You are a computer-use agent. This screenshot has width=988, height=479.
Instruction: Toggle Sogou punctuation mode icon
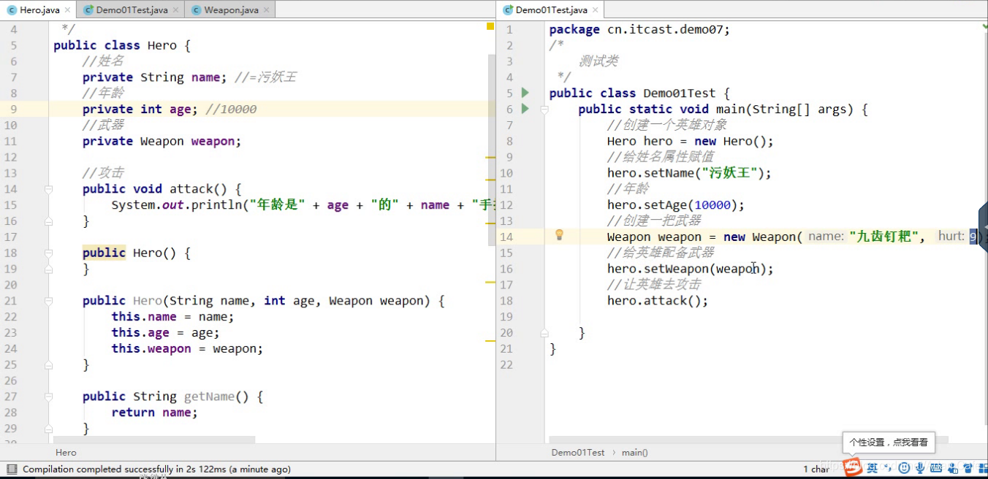pyautogui.click(x=887, y=467)
